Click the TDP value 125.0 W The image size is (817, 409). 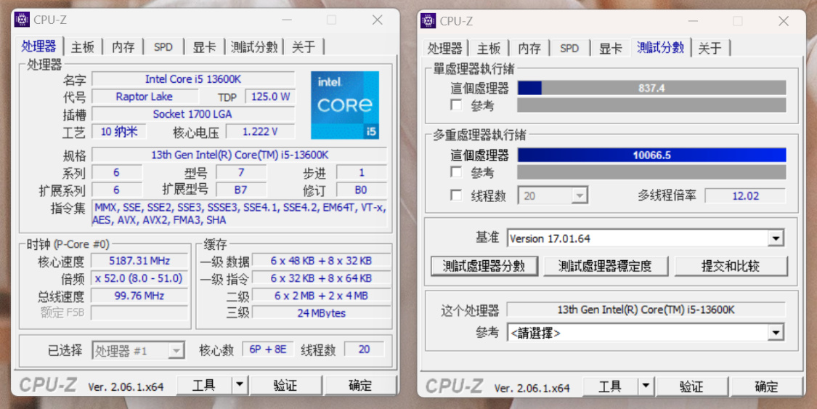point(270,97)
